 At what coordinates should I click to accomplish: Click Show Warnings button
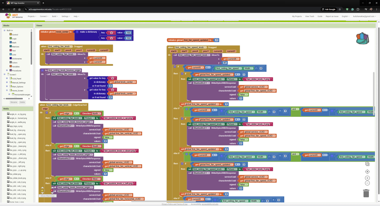(47, 196)
